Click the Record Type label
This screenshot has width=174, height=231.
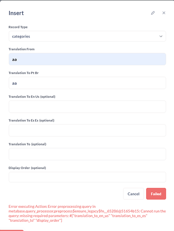pyautogui.click(x=18, y=27)
